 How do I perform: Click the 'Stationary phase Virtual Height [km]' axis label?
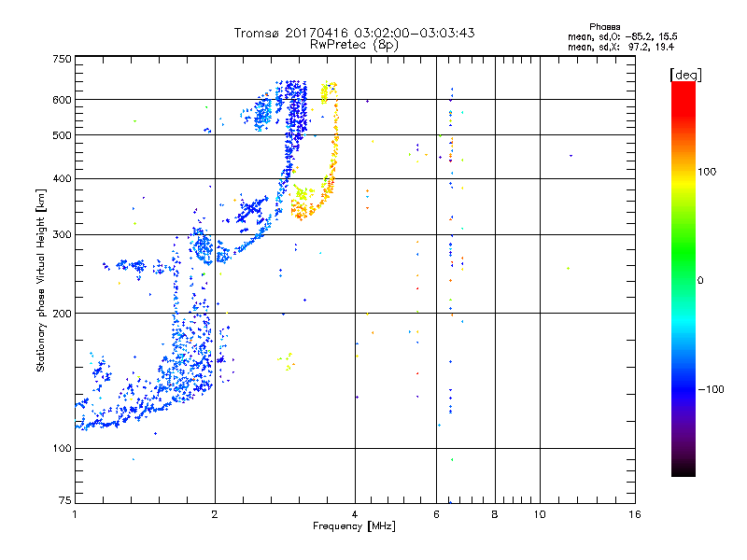[41, 281]
